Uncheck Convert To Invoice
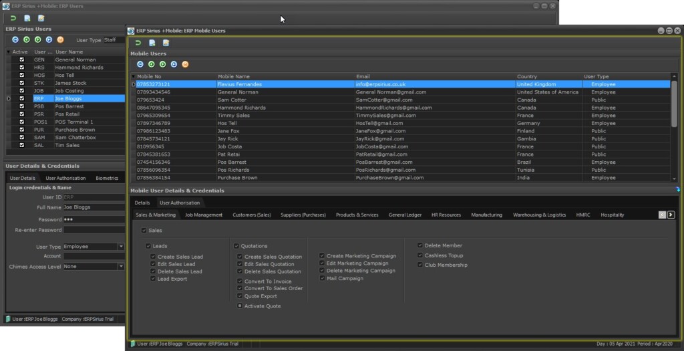 [240, 281]
